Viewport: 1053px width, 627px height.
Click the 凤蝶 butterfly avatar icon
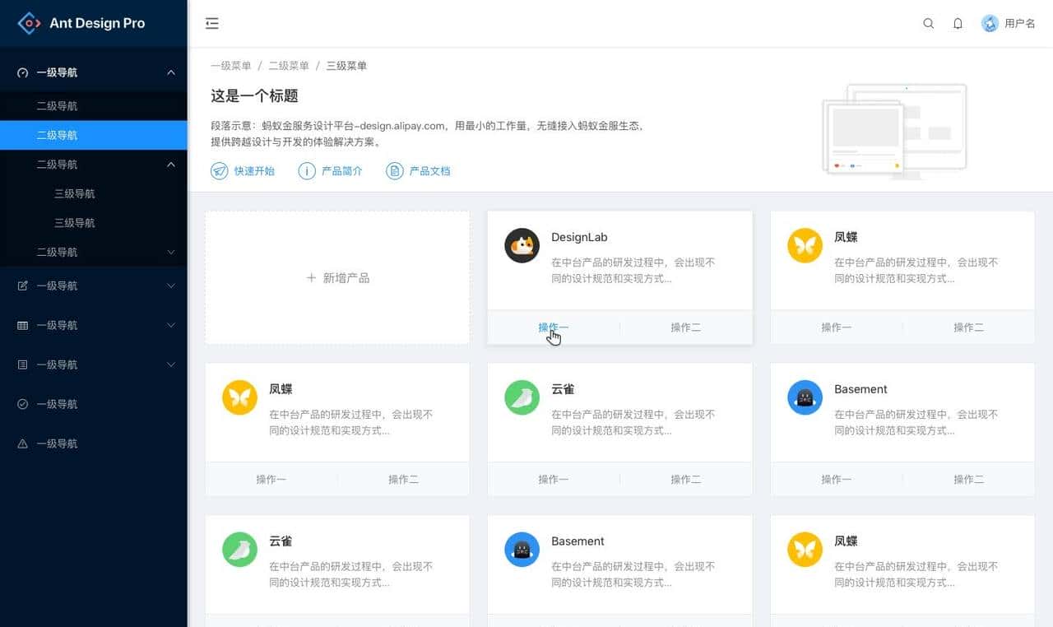point(805,245)
